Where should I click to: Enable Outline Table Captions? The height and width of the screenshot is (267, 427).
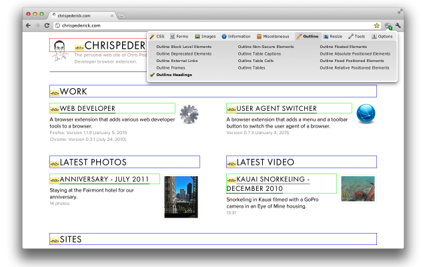pos(260,54)
